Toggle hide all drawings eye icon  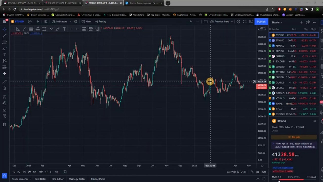click(5, 116)
